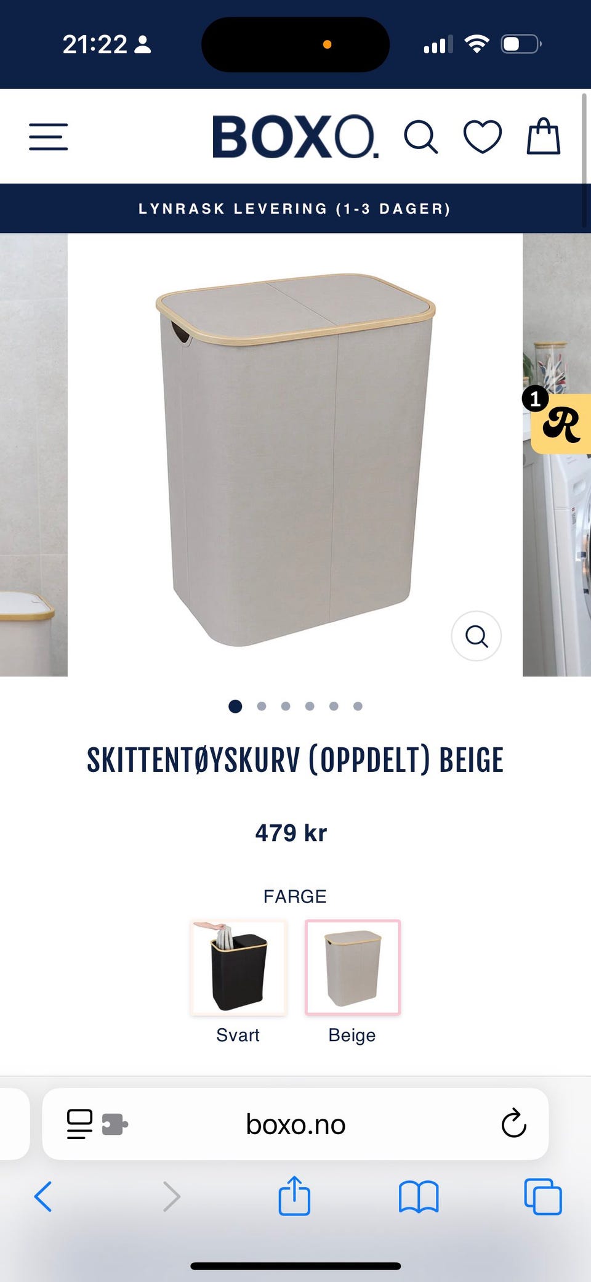Screen dimensions: 591x1282
Task: Jump to the last image carousel dot
Action: 358,706
